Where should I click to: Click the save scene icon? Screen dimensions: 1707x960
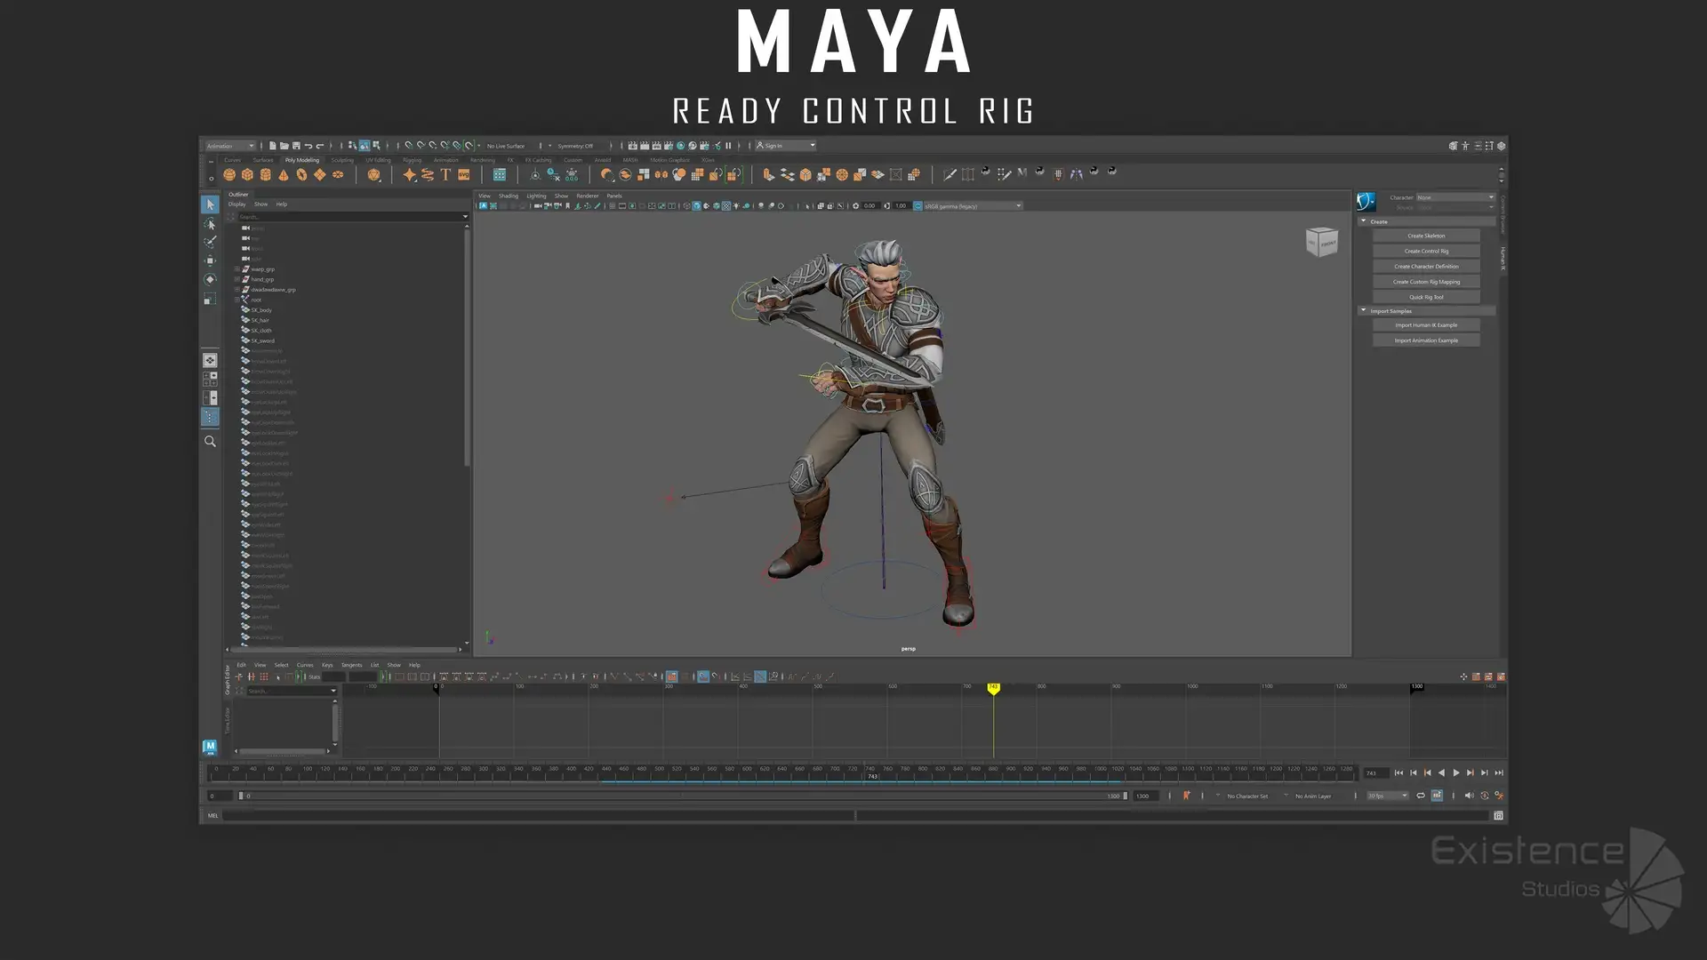coord(296,146)
